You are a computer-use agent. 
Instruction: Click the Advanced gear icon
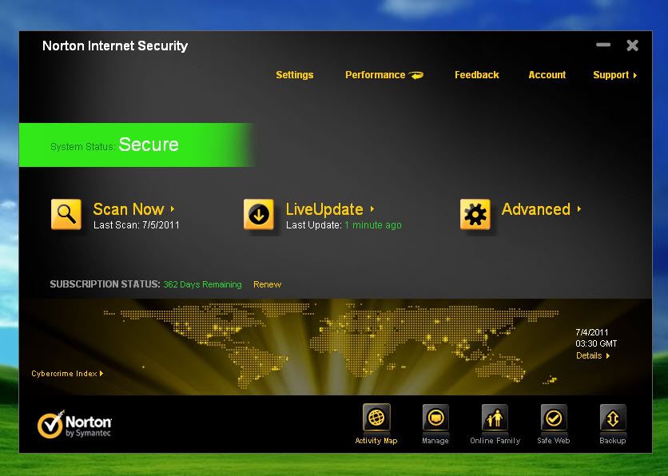tap(475, 214)
